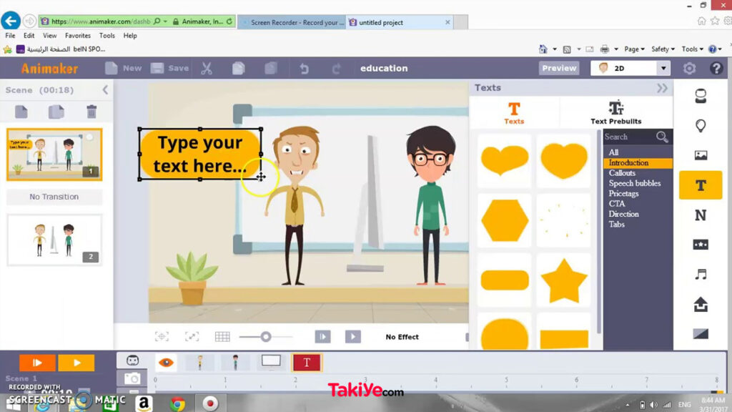Toggle timeline eye visibility icon
Image resolution: width=732 pixels, height=412 pixels.
(x=166, y=363)
